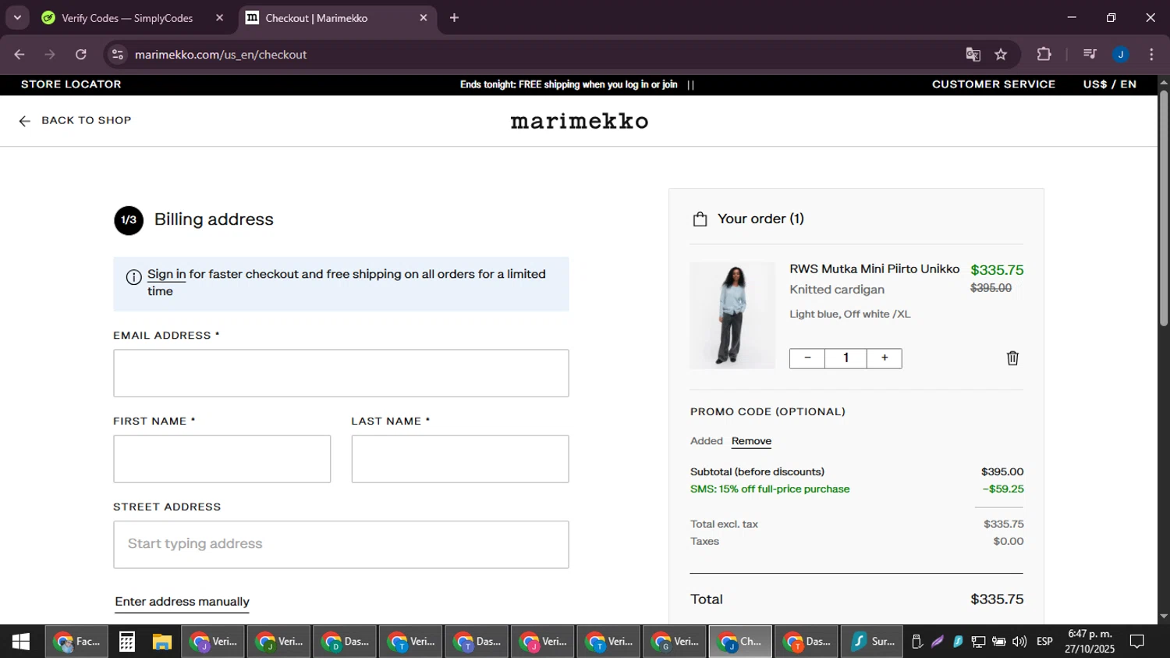This screenshot has height=658, width=1170.
Task: Reload the page with the refresh icon
Action: coord(81,55)
